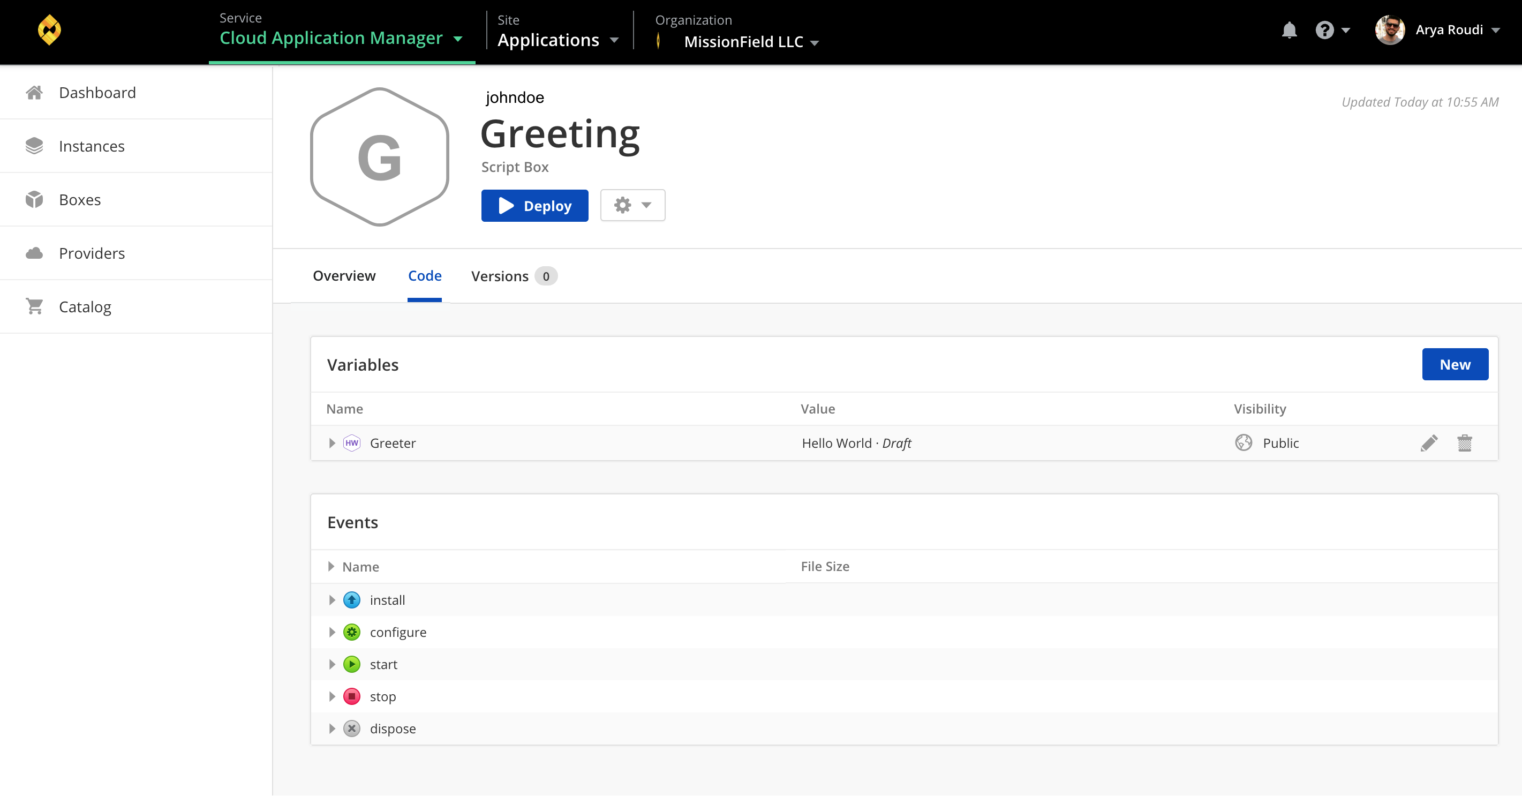Click the install event icon
1522x796 pixels.
(x=352, y=599)
